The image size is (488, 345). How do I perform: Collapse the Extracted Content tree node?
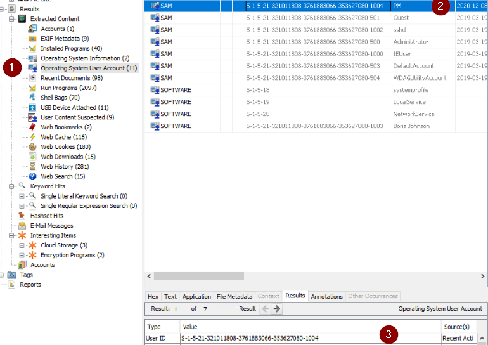click(12, 19)
